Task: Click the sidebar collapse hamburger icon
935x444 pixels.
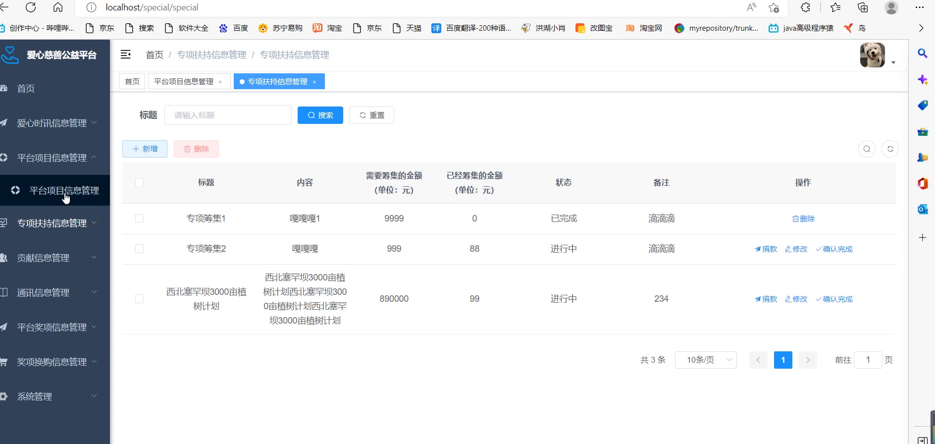Action: point(126,55)
